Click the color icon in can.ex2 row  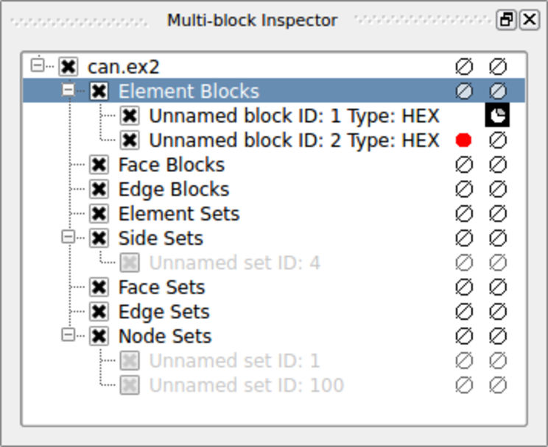463,67
